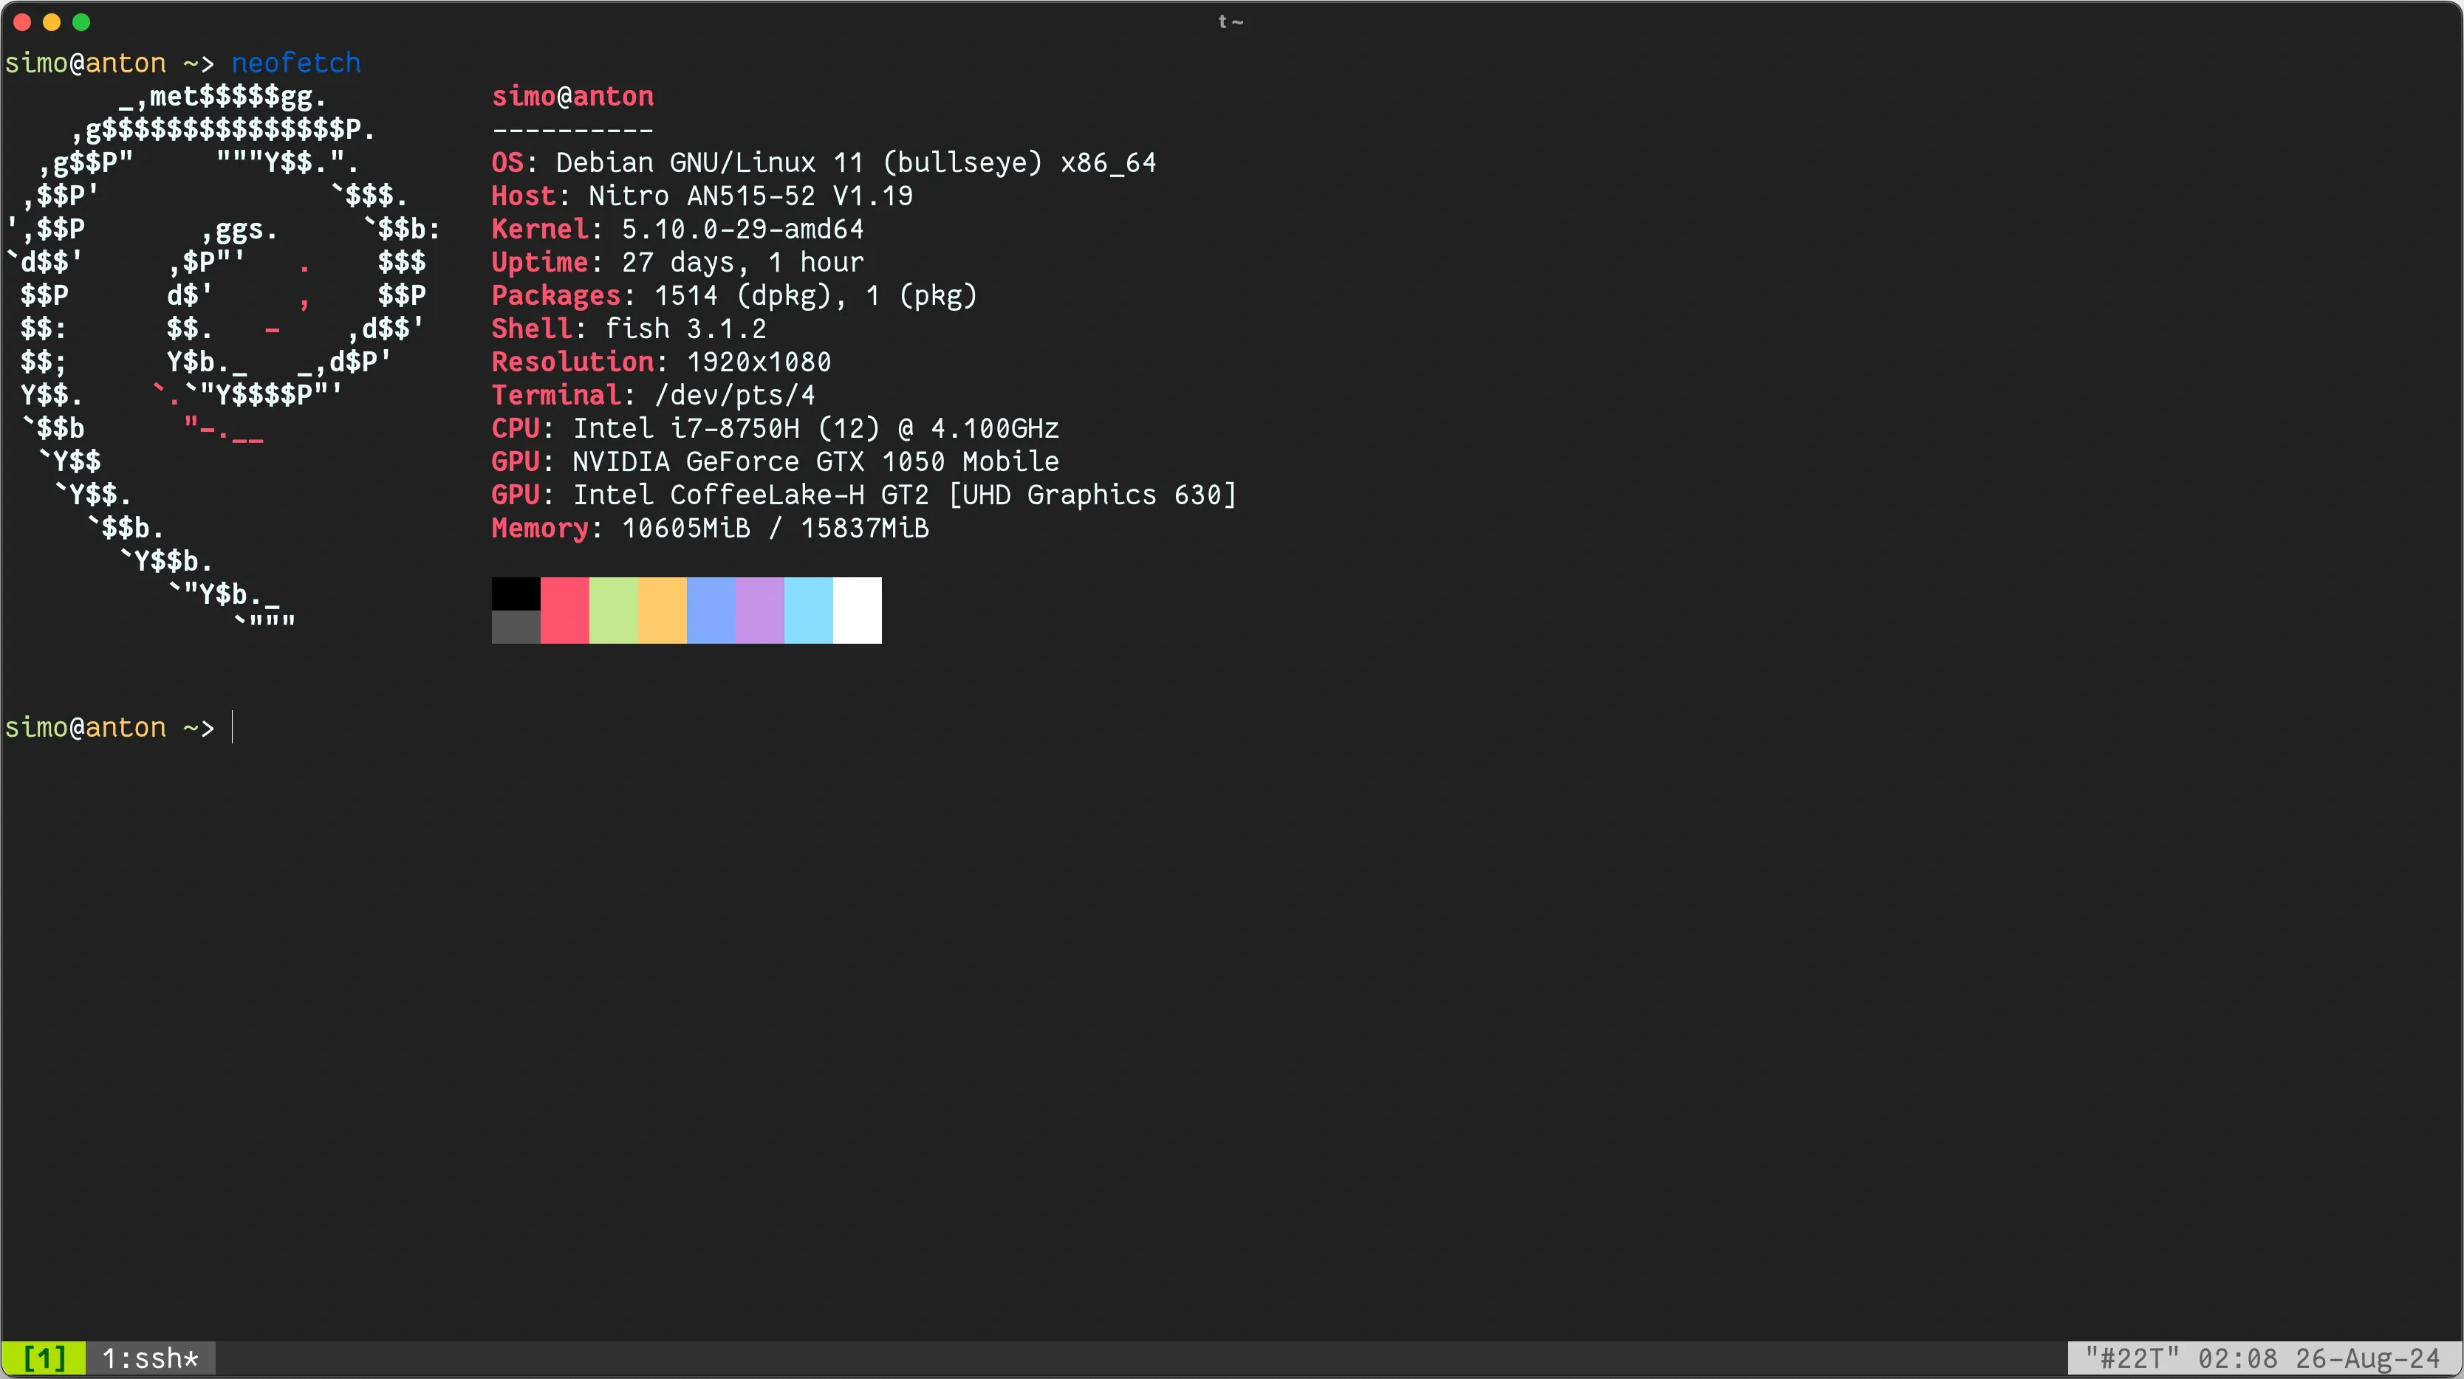Click Packages 1514 (dpkg) line

click(735, 295)
